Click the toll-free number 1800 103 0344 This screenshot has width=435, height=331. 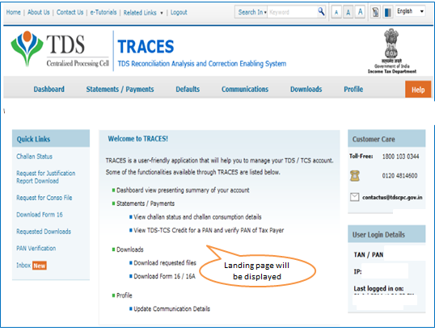click(x=400, y=157)
